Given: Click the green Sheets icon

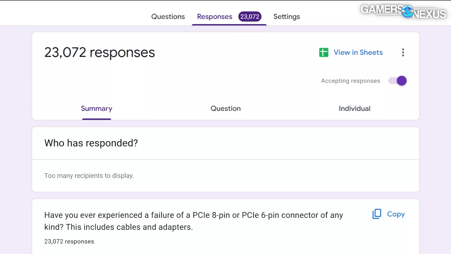Looking at the screenshot, I should pos(324,52).
